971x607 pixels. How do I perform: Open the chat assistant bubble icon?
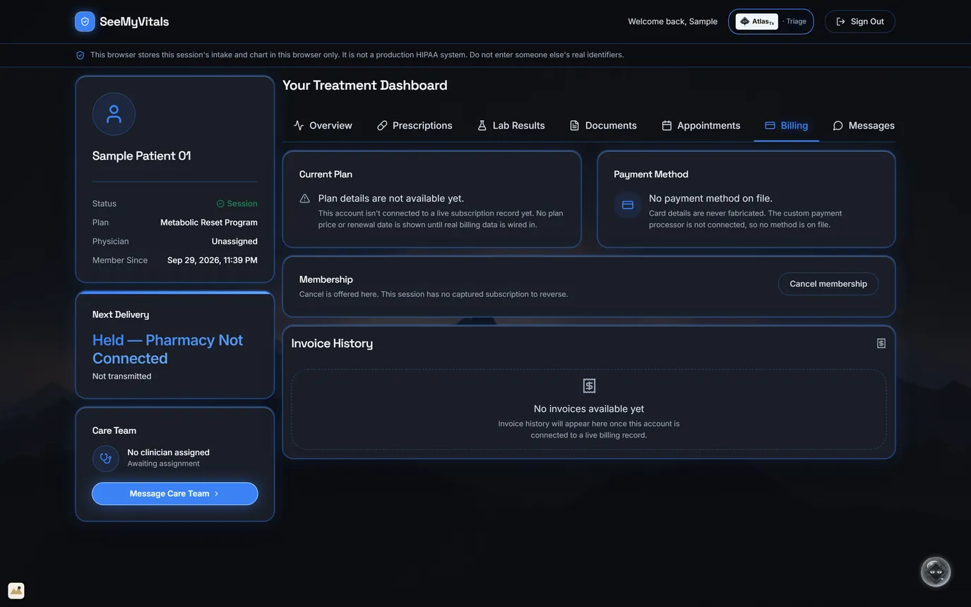click(x=936, y=572)
